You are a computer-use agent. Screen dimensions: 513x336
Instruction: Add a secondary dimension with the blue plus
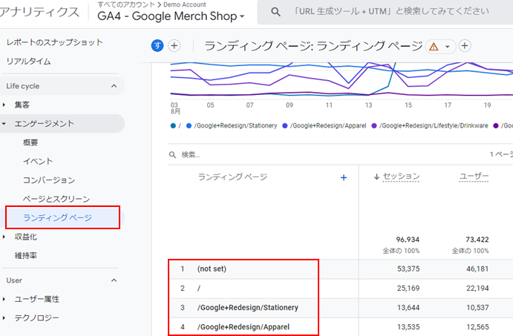pyautogui.click(x=344, y=177)
